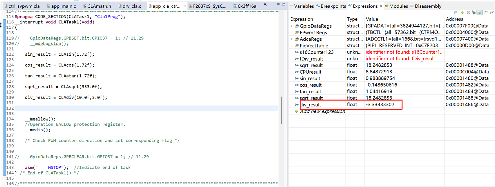Place cursor on empty line 132
The width and height of the screenshot is (495, 187).
pos(147,108)
